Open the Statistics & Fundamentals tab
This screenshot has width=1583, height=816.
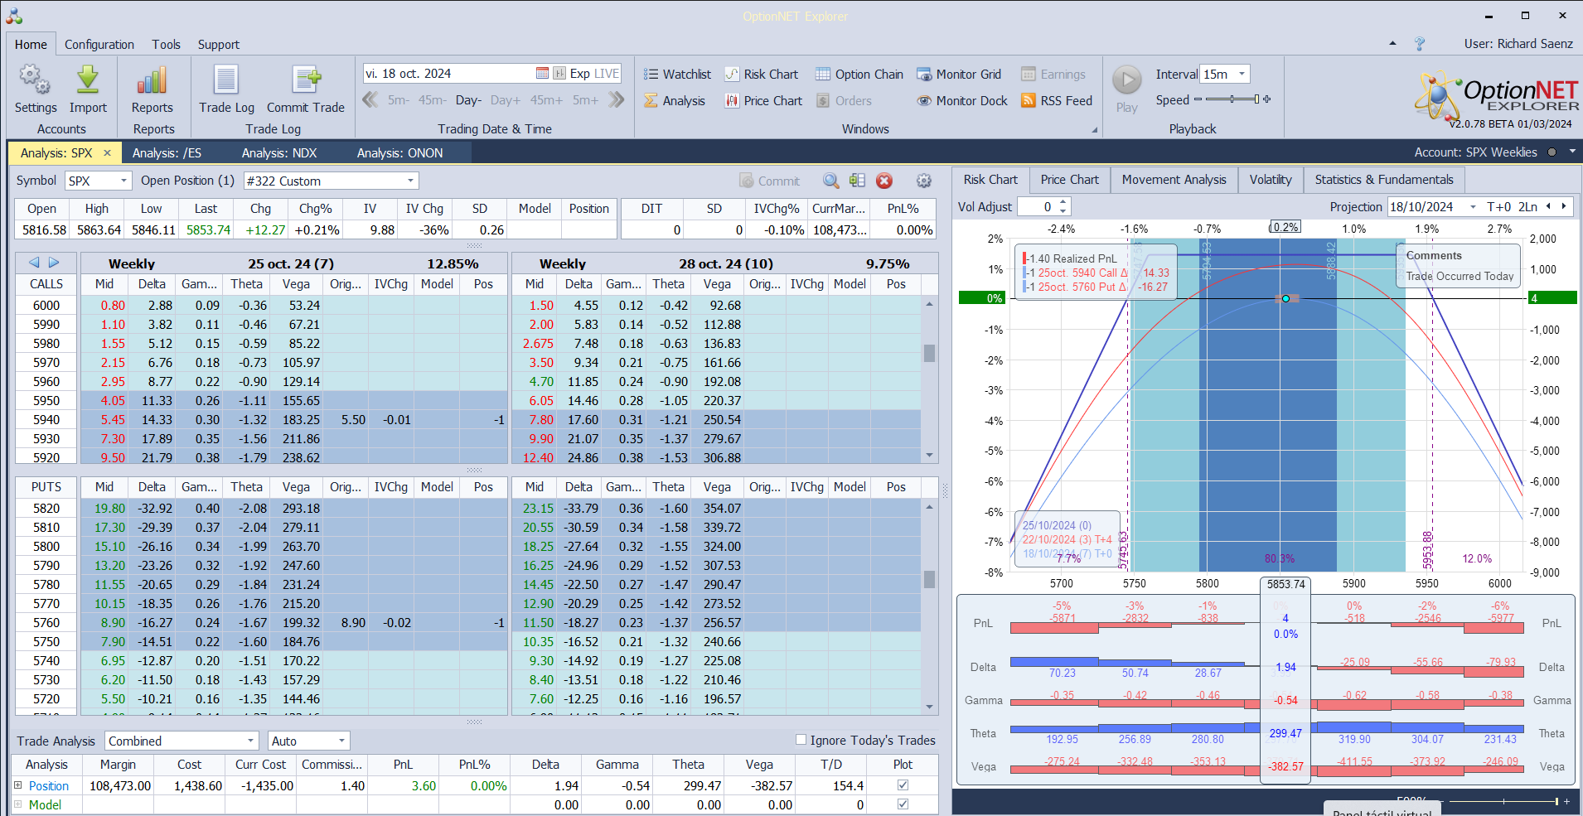coord(1384,180)
